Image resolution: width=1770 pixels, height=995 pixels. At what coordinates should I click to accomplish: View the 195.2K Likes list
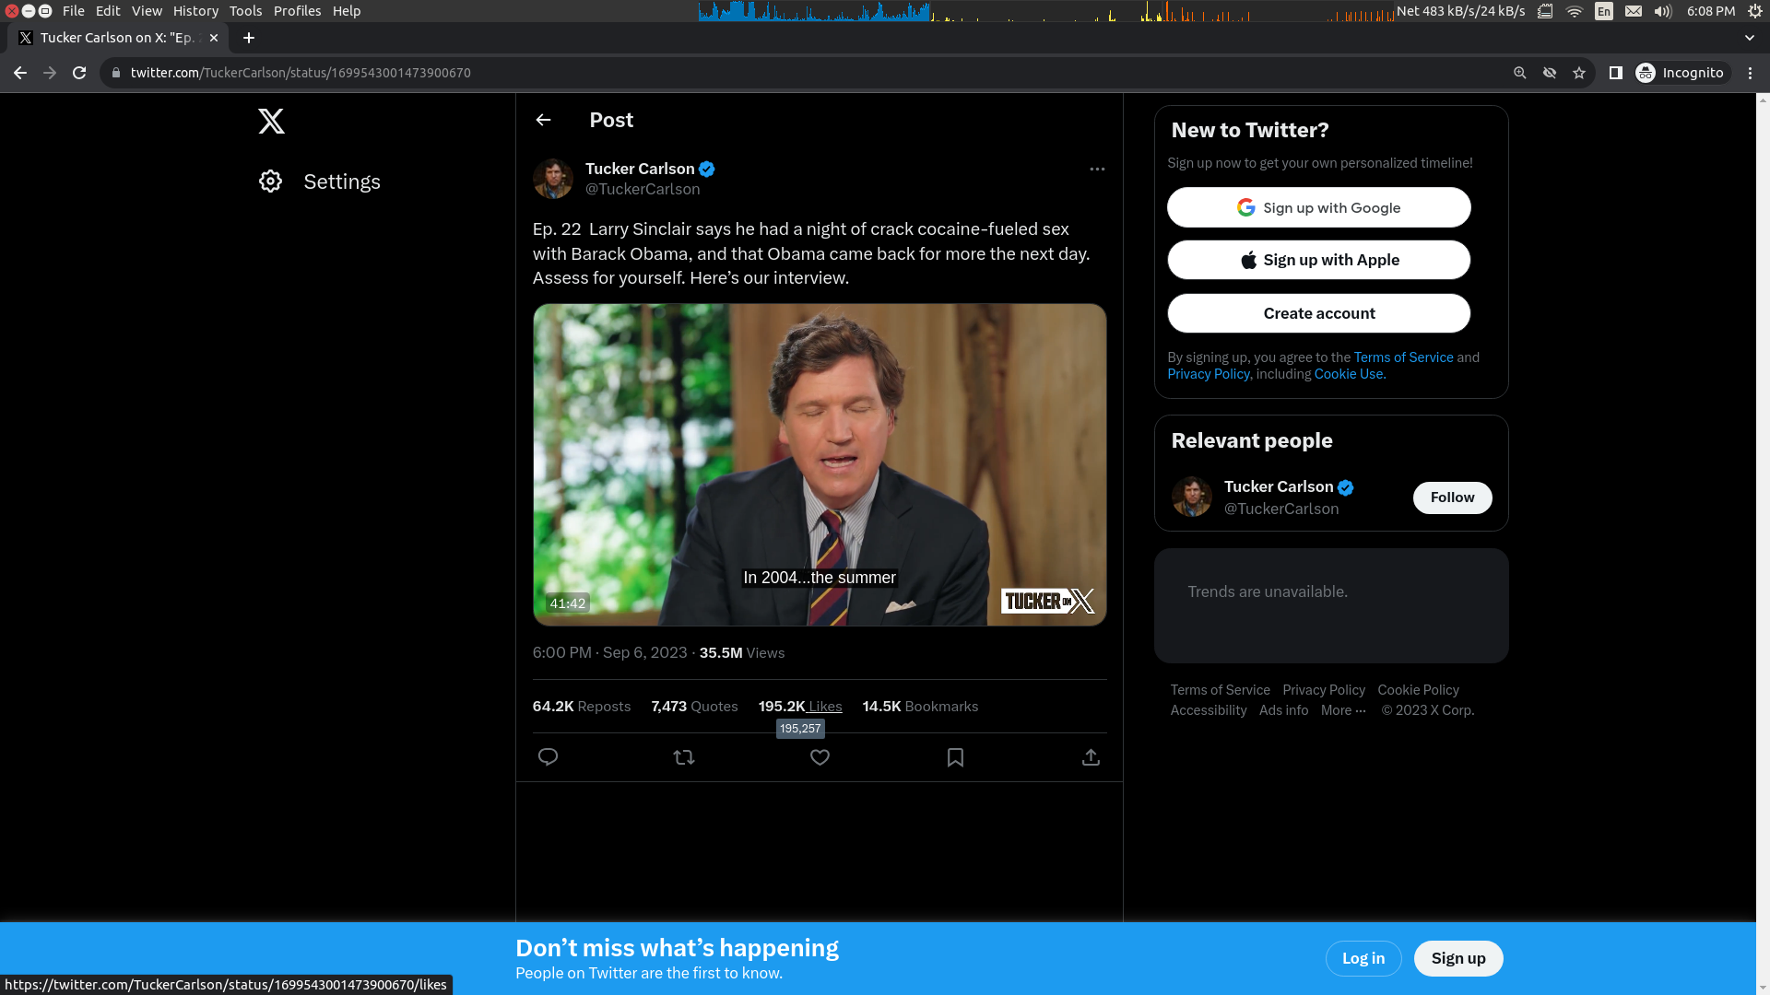pos(800,707)
